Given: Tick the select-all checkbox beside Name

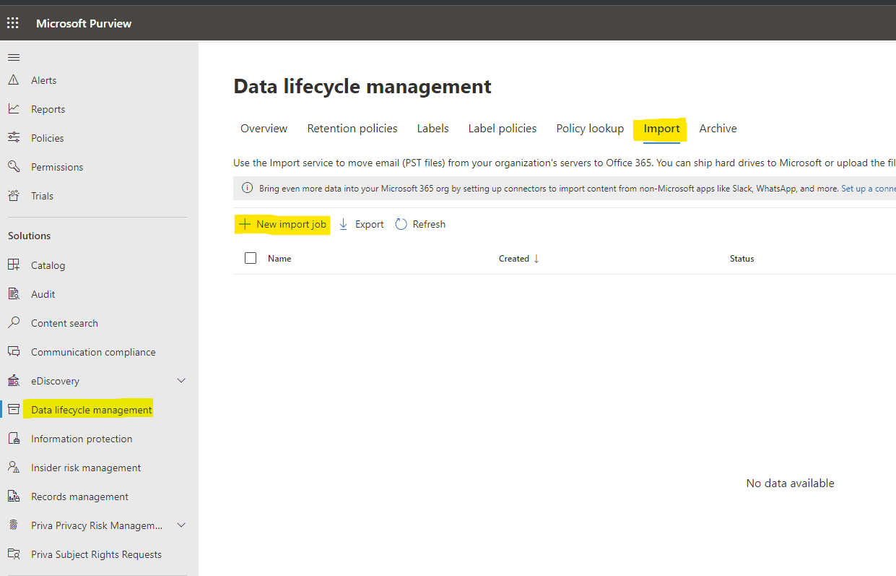Looking at the screenshot, I should [251, 258].
